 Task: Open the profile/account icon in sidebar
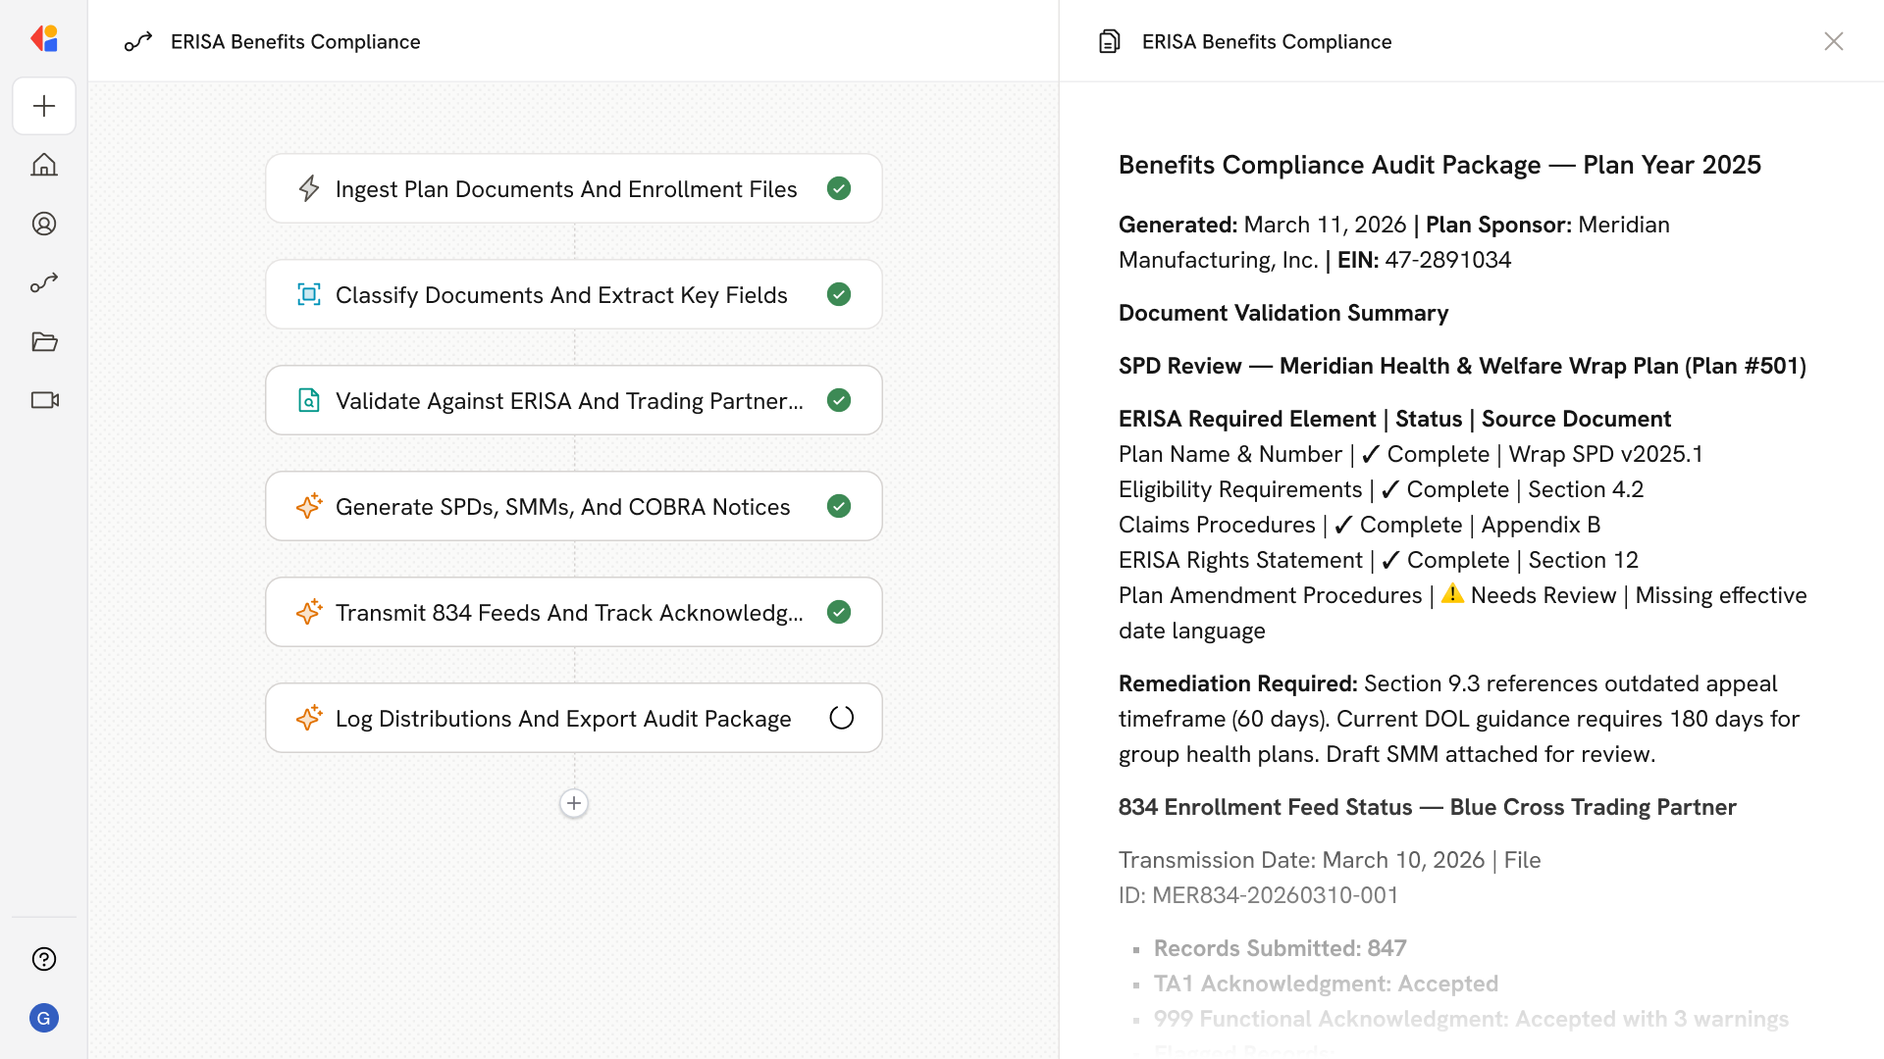[x=44, y=224]
